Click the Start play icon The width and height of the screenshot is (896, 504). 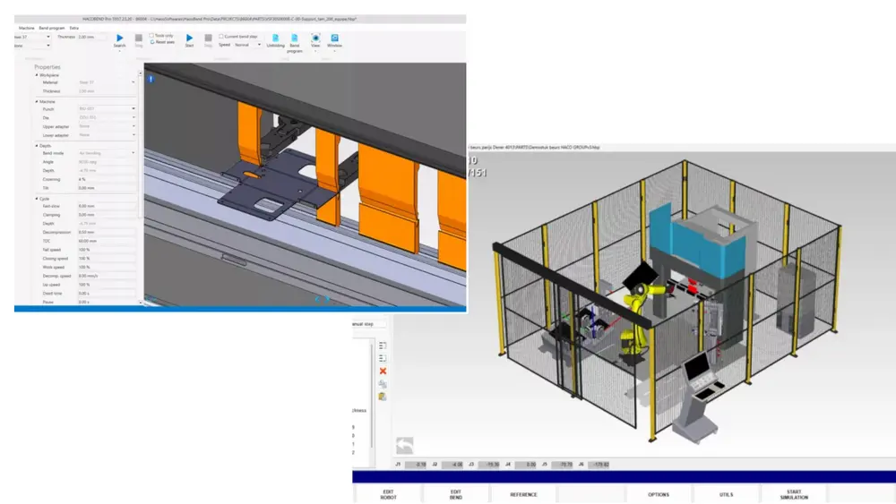tap(189, 38)
